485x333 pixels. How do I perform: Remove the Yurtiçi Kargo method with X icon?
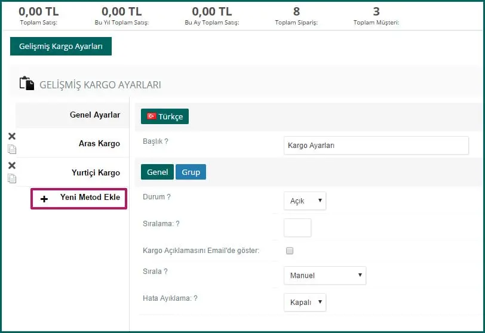12,165
